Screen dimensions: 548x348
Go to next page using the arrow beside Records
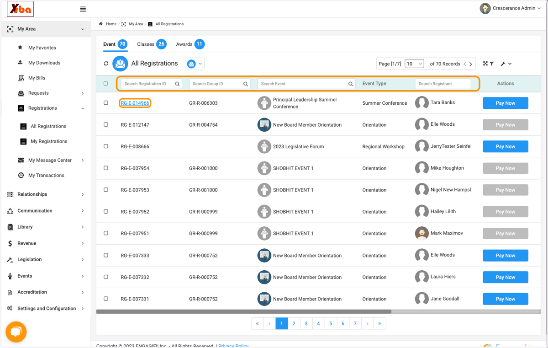[x=471, y=64]
